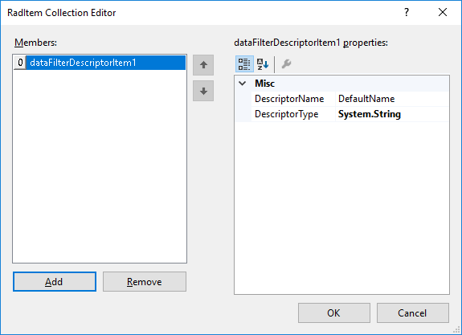The width and height of the screenshot is (462, 335).
Task: Select the DescriptorName property row label
Action: click(x=293, y=99)
